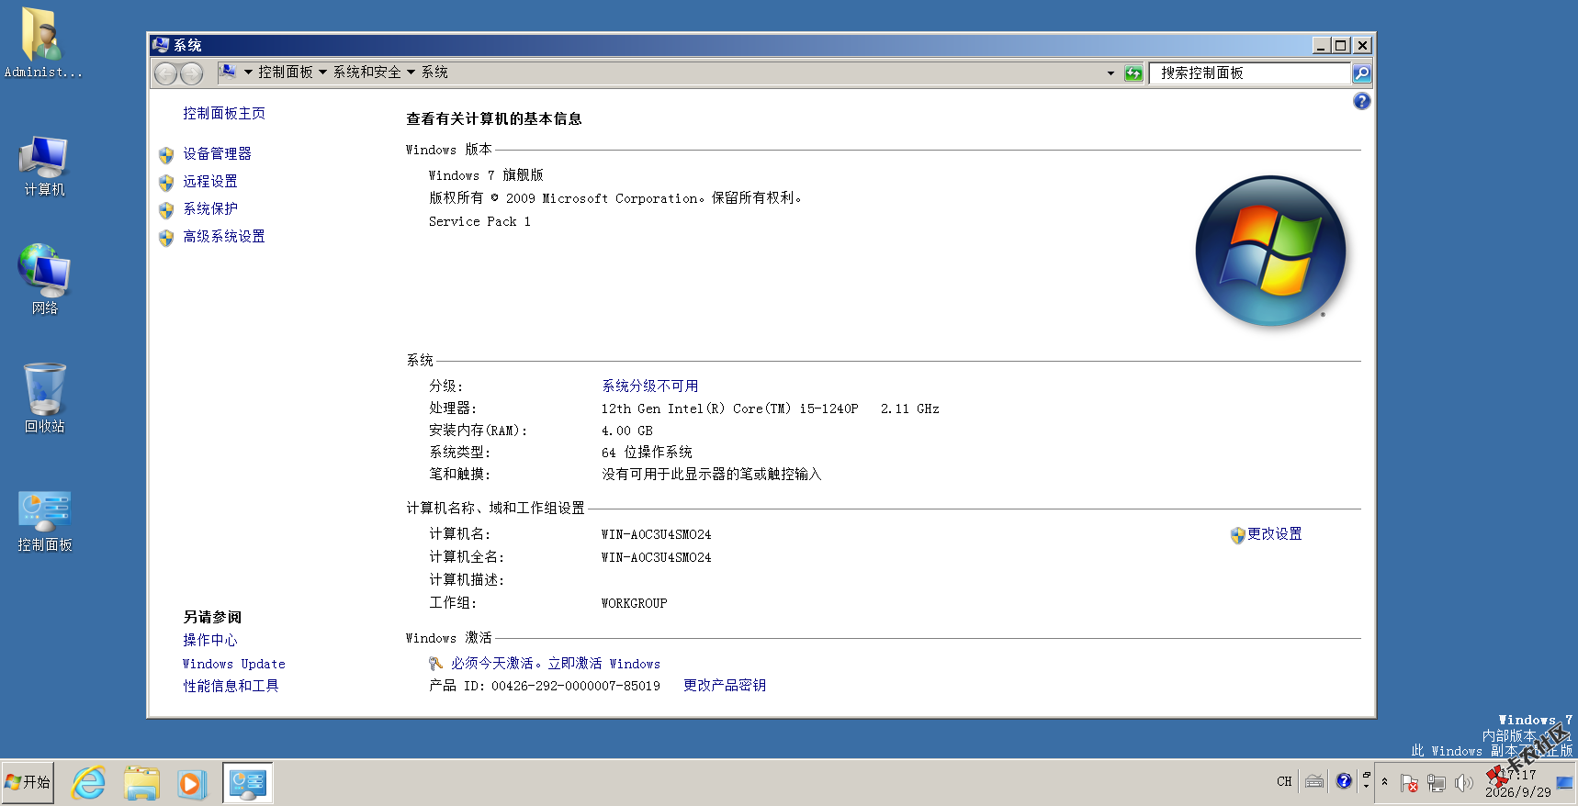1578x806 pixels.
Task: Open the 设备管理器 link in the sidebar
Action: 217,154
